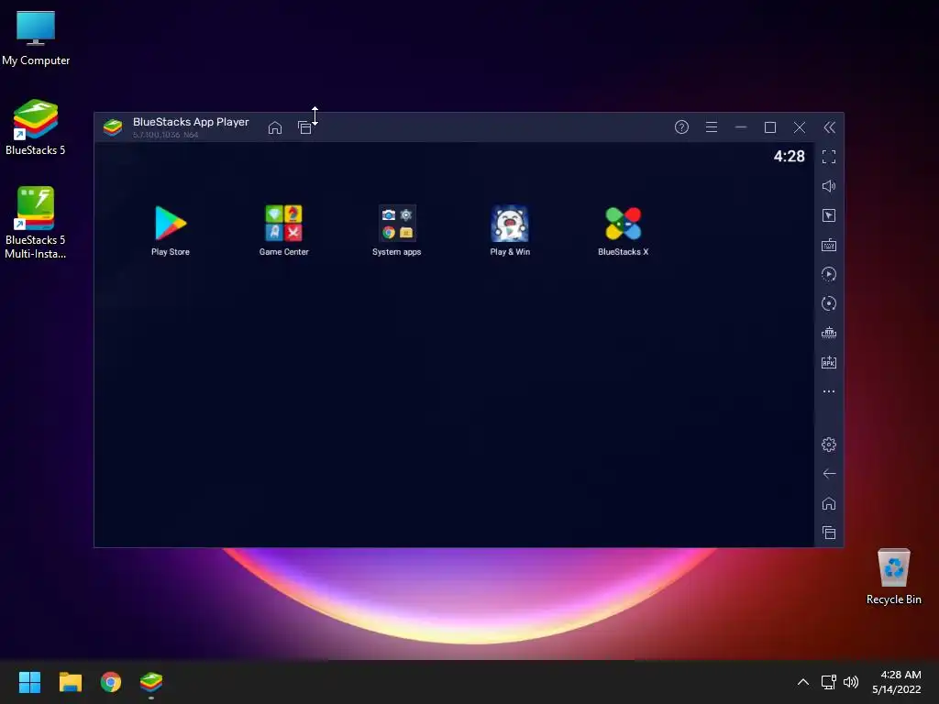Viewport: 939px width, 704px height.
Task: Click the sidebar home button
Action: coord(829,503)
